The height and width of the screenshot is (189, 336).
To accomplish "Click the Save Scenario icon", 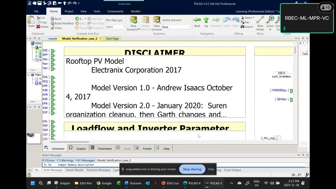I will [x=133, y=20].
